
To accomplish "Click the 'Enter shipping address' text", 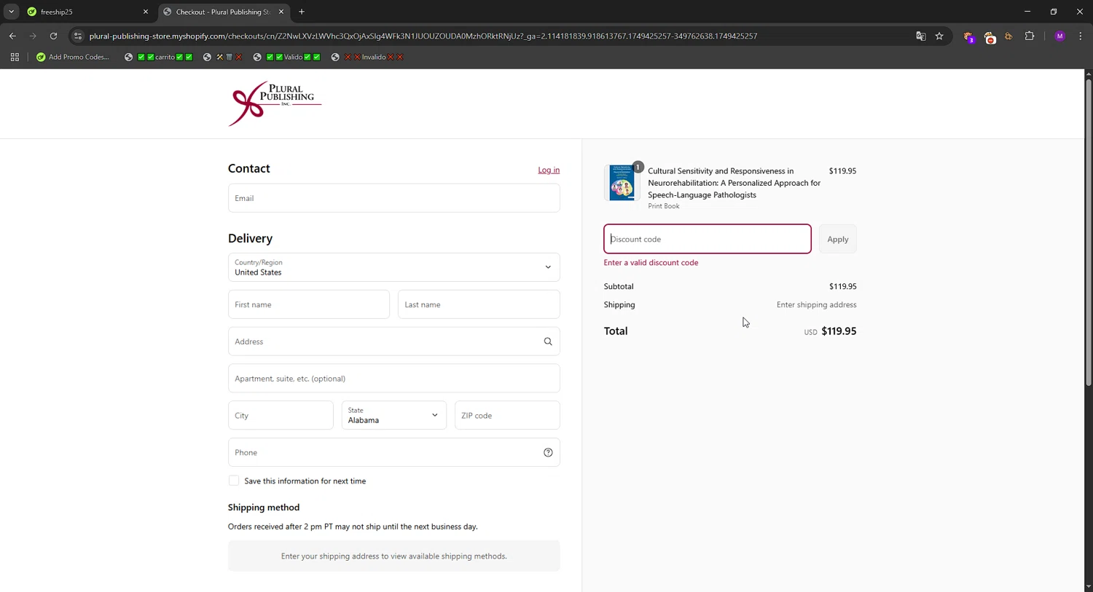I will pos(816,305).
